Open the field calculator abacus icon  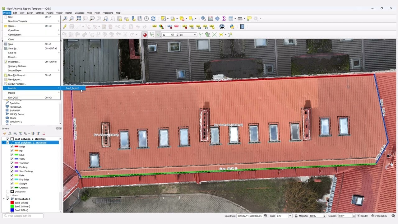(x=211, y=19)
